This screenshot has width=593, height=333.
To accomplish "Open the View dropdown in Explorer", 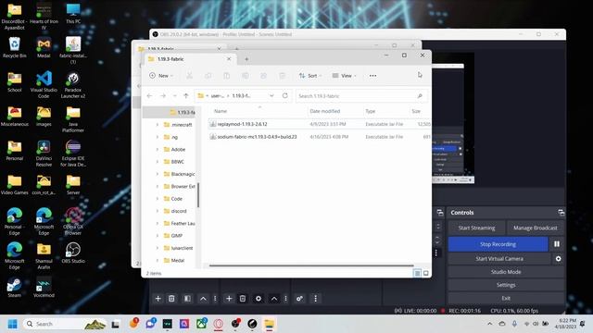I will (344, 76).
